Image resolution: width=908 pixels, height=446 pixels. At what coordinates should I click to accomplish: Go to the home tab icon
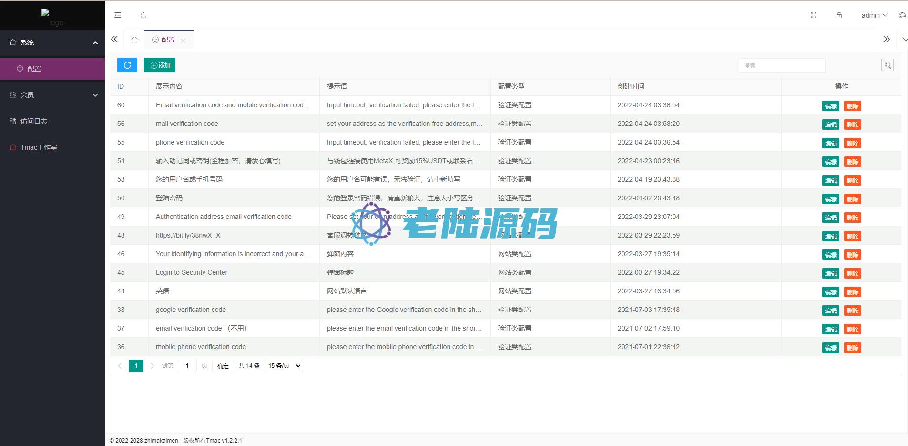134,40
